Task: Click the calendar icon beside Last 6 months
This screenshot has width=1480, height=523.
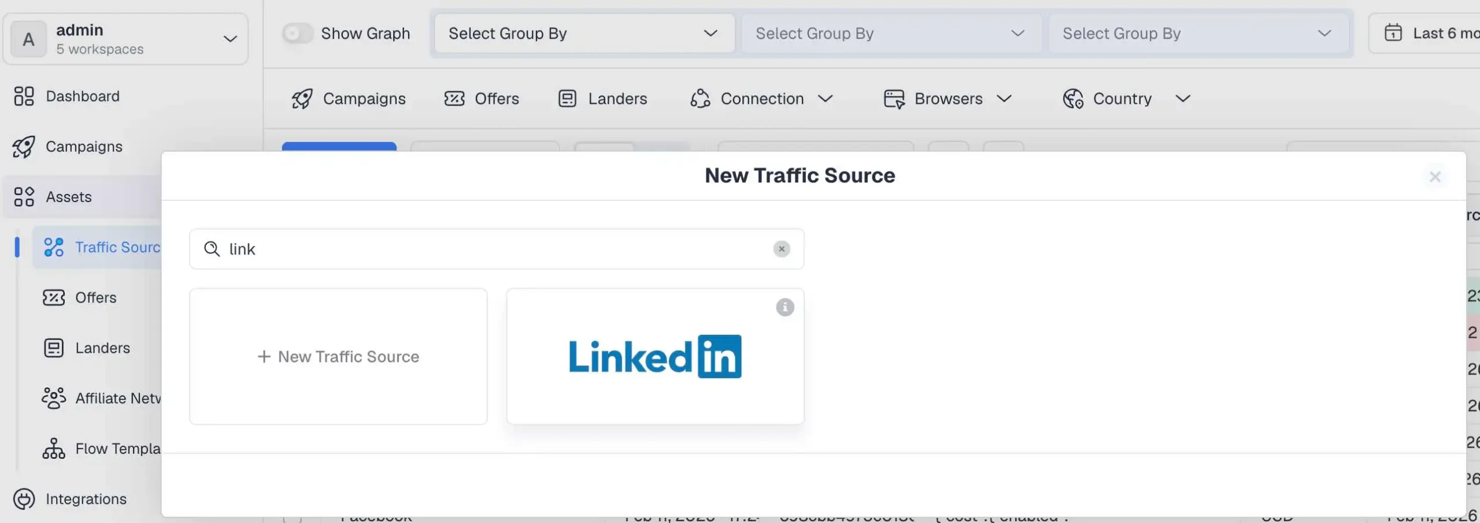Action: [x=1393, y=33]
